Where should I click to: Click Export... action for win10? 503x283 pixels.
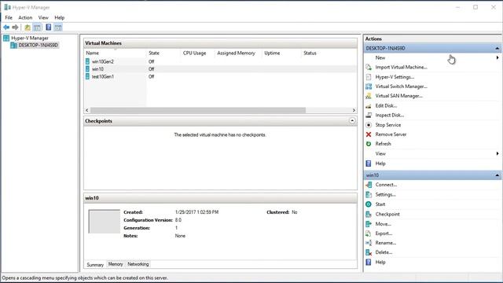(384, 233)
